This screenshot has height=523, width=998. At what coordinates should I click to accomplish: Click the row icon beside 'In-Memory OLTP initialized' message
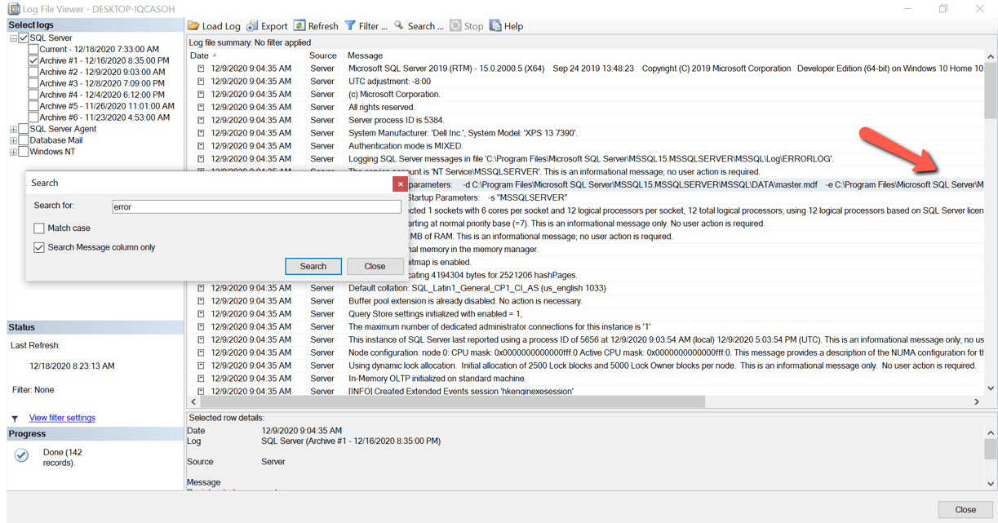click(201, 379)
